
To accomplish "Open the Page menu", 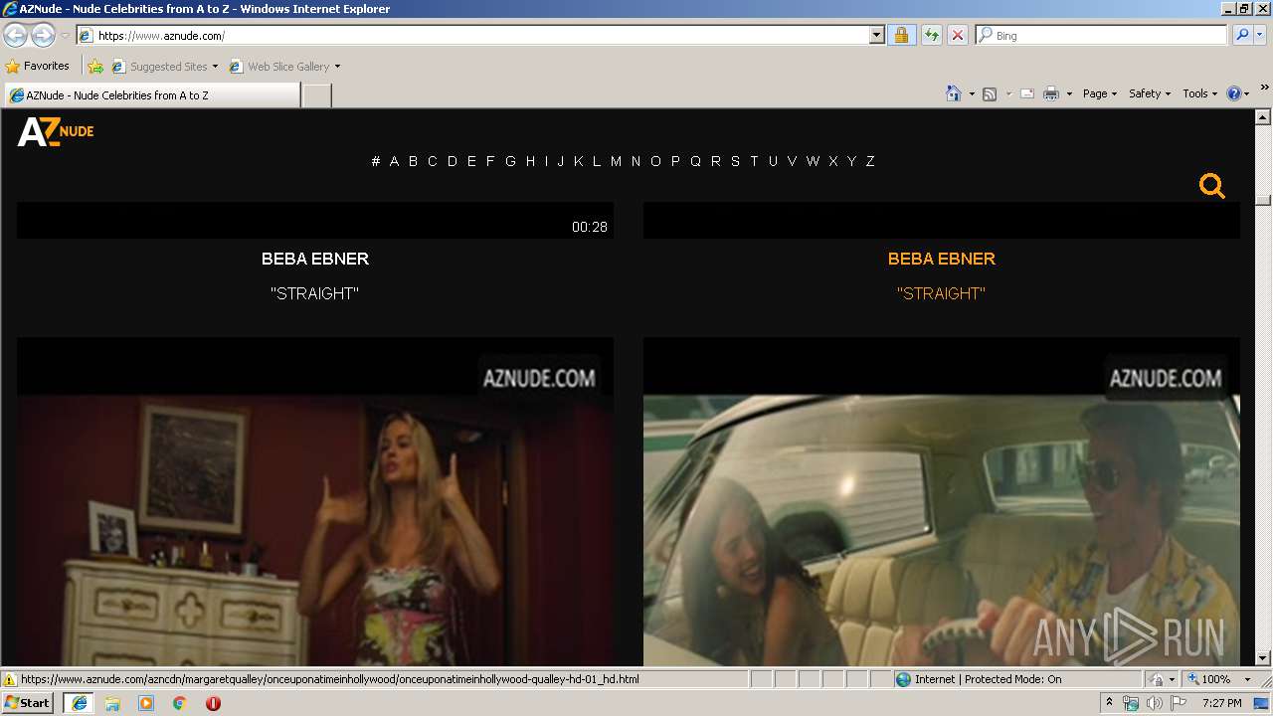I will click(1099, 93).
